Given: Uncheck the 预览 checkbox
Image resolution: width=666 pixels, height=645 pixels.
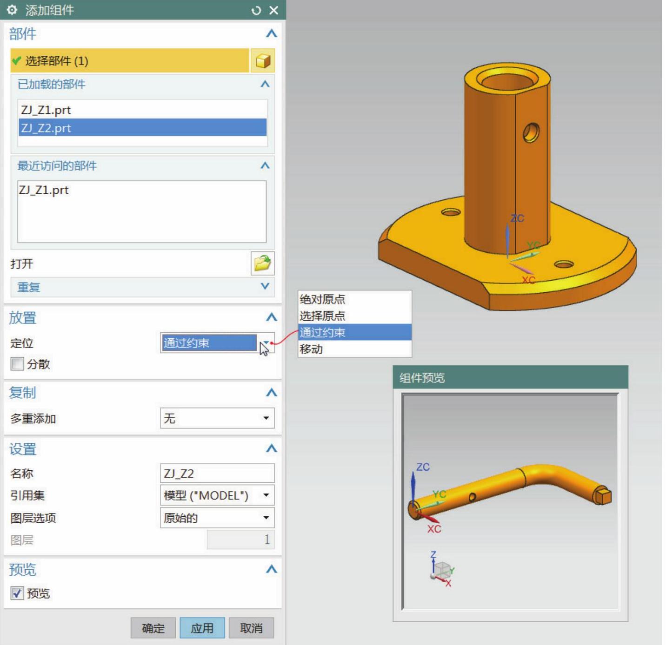Looking at the screenshot, I should coord(17,593).
